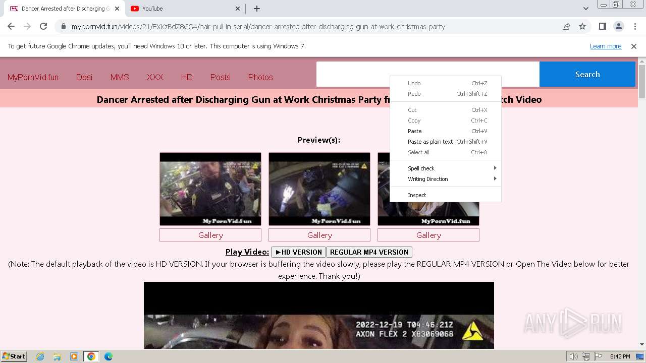Click the video player frame
Screen dimensions: 646x363
point(319,315)
